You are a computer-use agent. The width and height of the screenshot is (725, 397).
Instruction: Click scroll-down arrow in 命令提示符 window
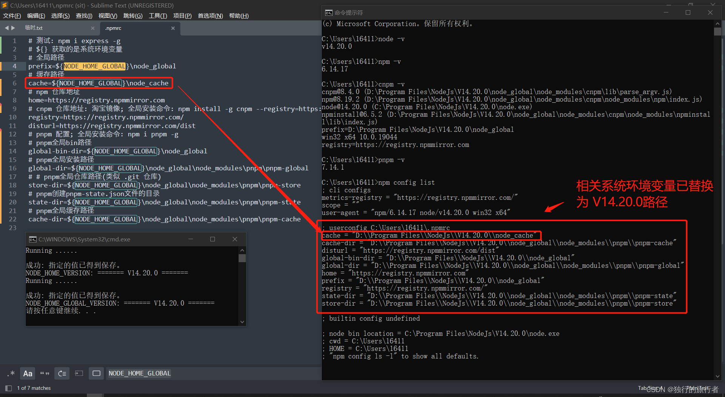[x=717, y=376]
